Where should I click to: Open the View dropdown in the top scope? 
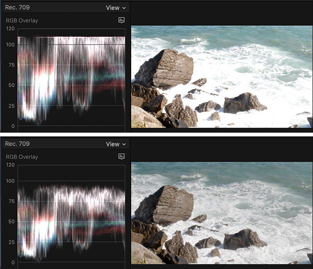pyautogui.click(x=116, y=8)
